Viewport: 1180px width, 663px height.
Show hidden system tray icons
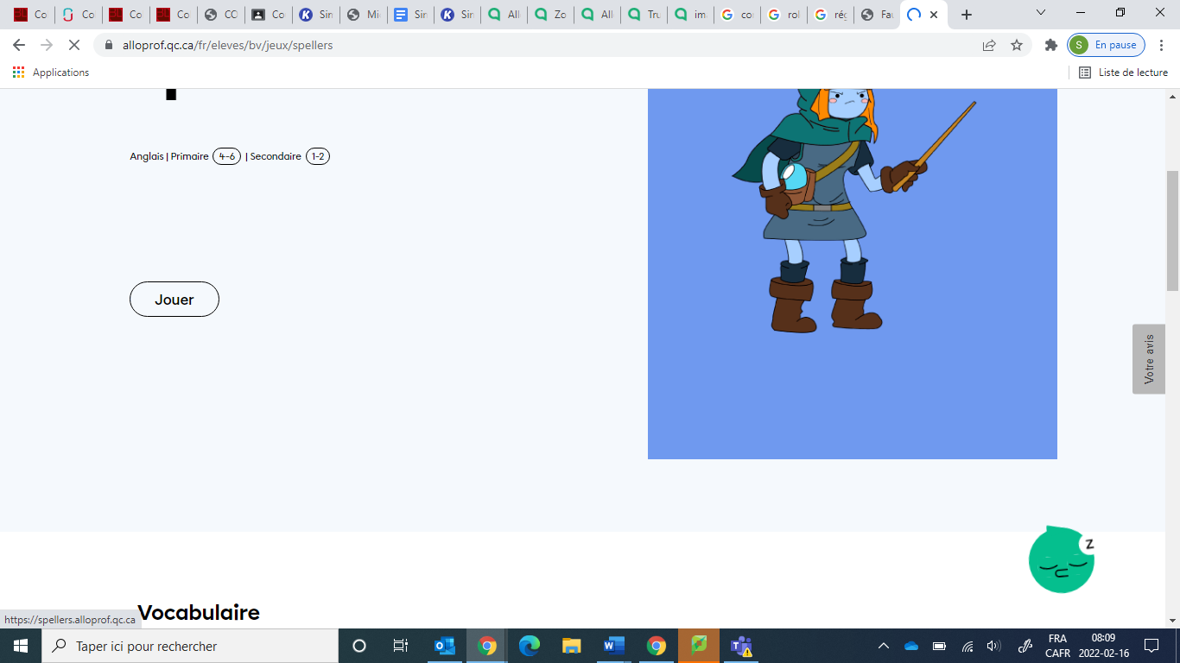[883, 646]
